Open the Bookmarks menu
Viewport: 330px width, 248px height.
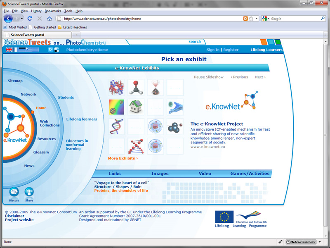[53, 11]
